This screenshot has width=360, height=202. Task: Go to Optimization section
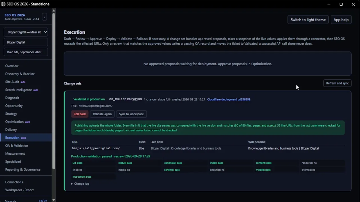coord(14,122)
